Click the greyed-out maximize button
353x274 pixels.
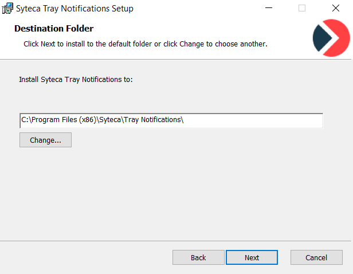[x=302, y=9]
